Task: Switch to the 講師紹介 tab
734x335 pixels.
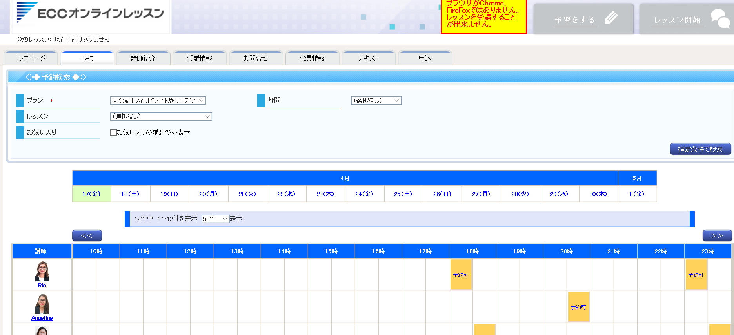Action: (x=143, y=58)
